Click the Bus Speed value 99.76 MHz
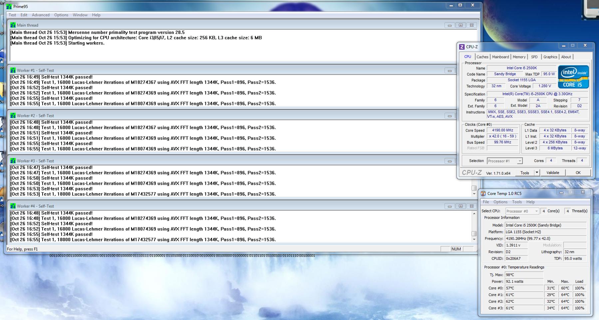Screen dimensions: 599x320 [x=502, y=142]
